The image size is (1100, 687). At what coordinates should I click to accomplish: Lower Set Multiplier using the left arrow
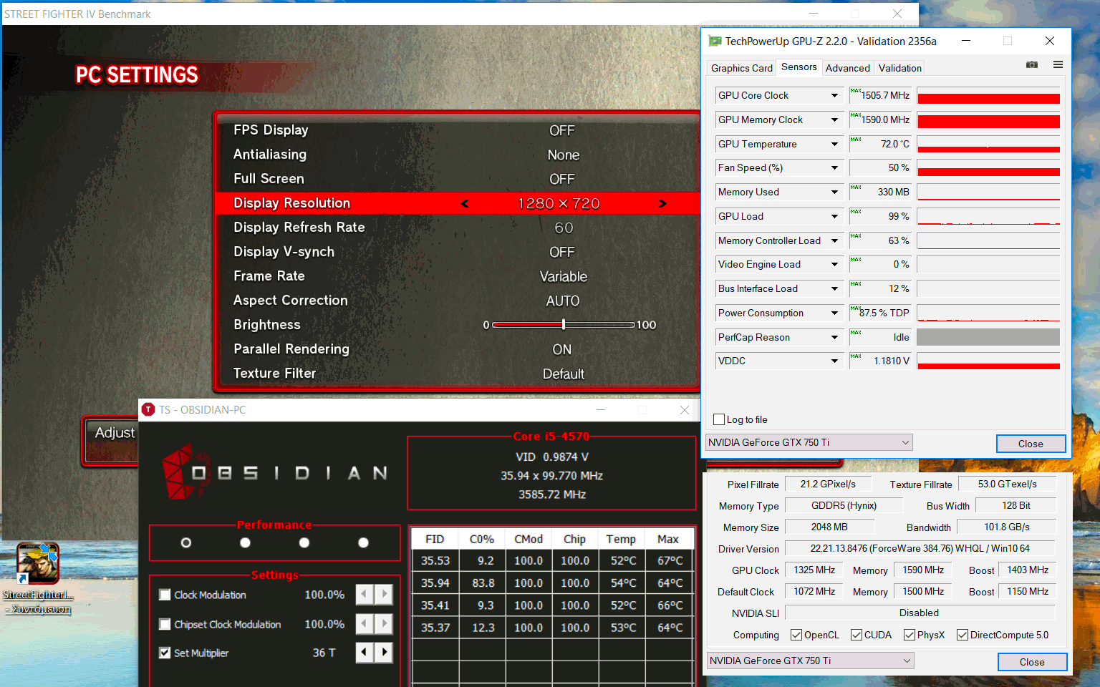tap(365, 653)
